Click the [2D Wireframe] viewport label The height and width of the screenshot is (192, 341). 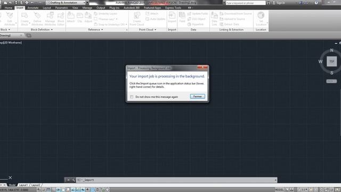(12, 43)
